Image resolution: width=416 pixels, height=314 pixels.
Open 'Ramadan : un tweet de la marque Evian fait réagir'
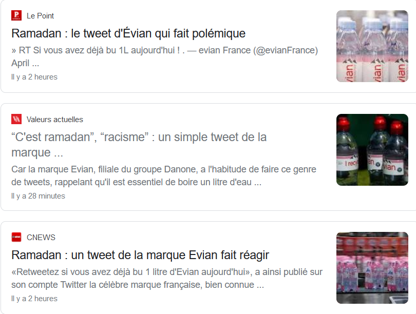140,255
